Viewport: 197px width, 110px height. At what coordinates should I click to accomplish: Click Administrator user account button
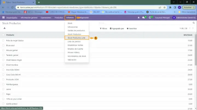(x=183, y=17)
